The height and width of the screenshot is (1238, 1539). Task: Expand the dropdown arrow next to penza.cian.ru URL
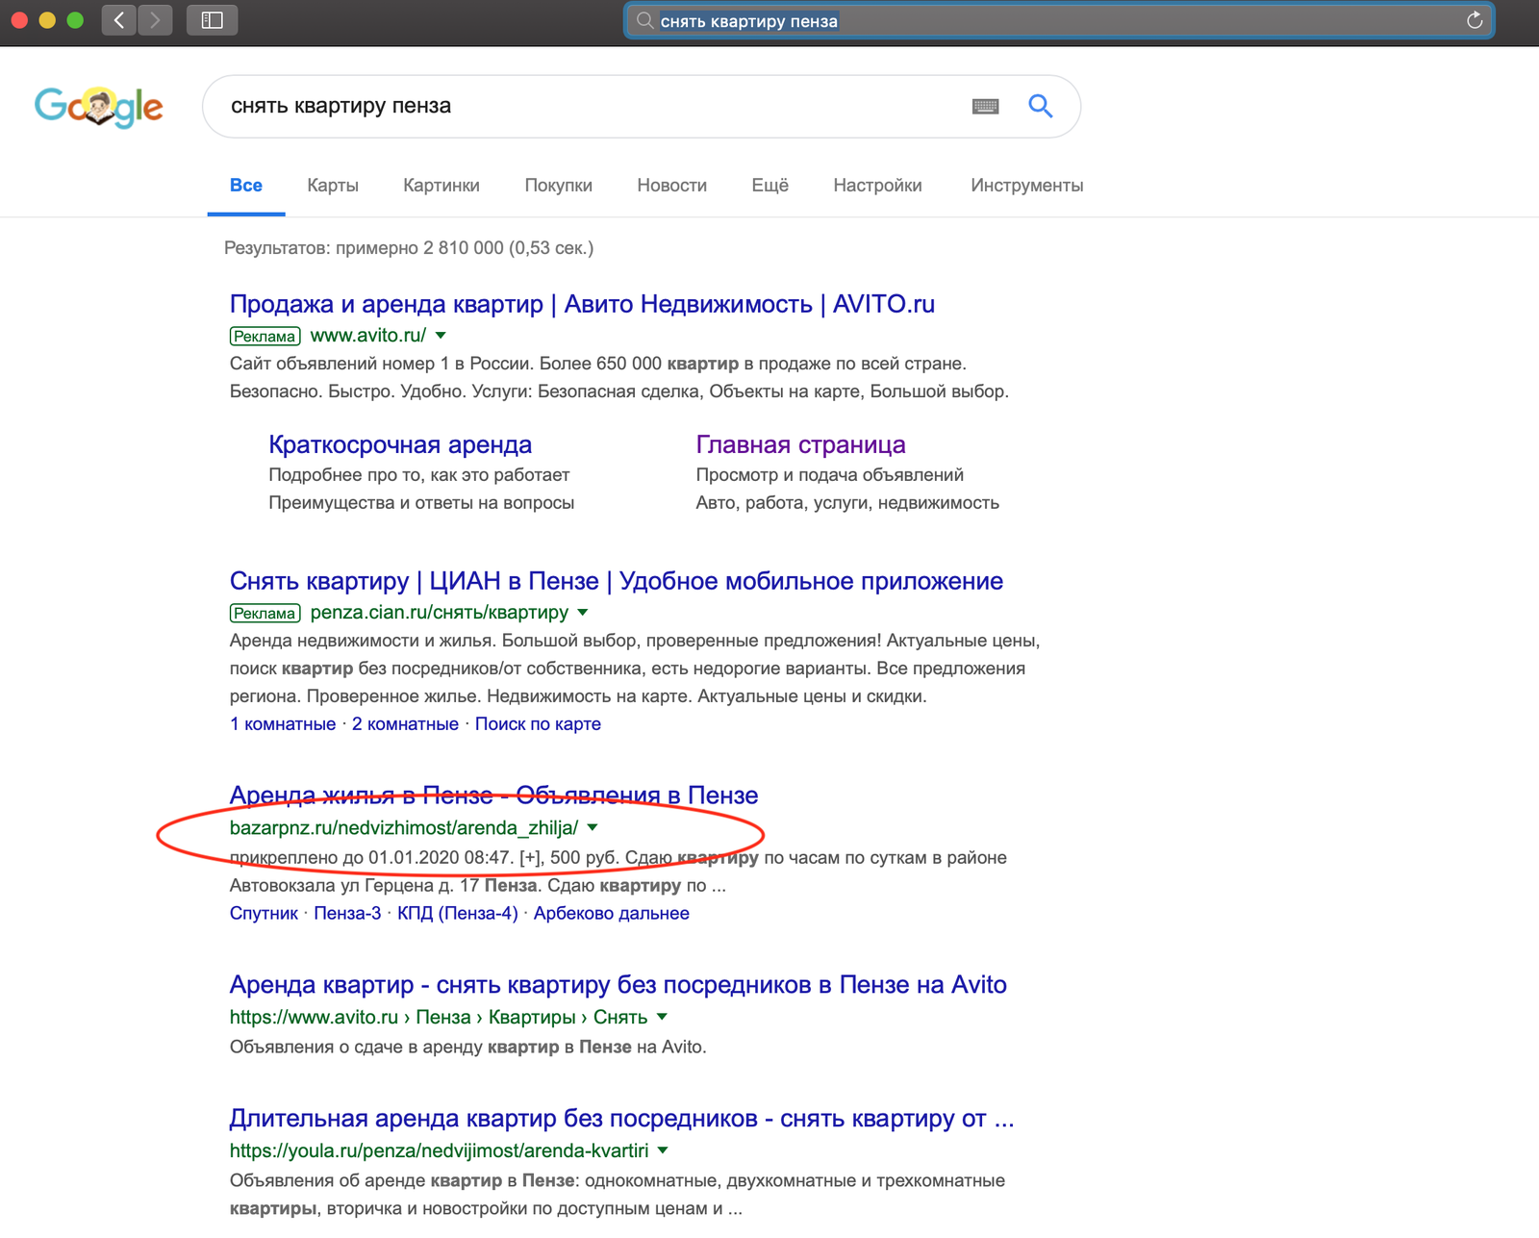pyautogui.click(x=583, y=613)
